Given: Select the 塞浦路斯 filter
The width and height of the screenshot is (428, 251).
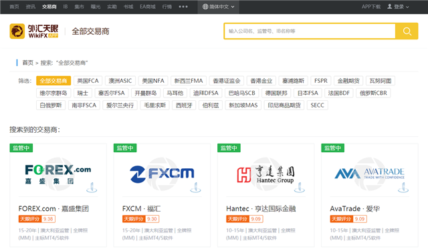Looking at the screenshot, I should click(294, 81).
